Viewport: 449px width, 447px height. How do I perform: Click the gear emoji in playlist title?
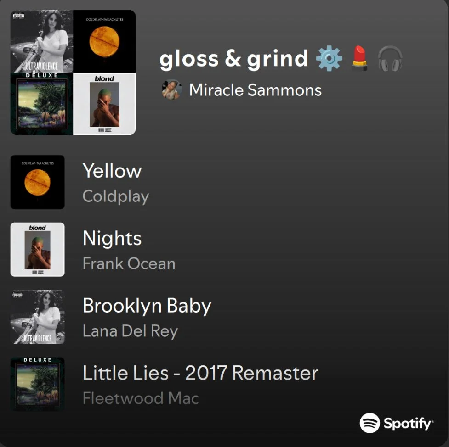click(329, 59)
